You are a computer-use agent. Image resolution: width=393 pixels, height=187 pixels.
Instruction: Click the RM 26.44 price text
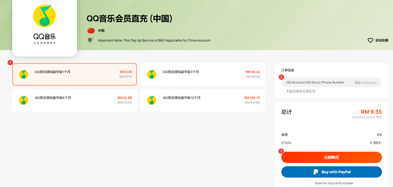coord(253,72)
